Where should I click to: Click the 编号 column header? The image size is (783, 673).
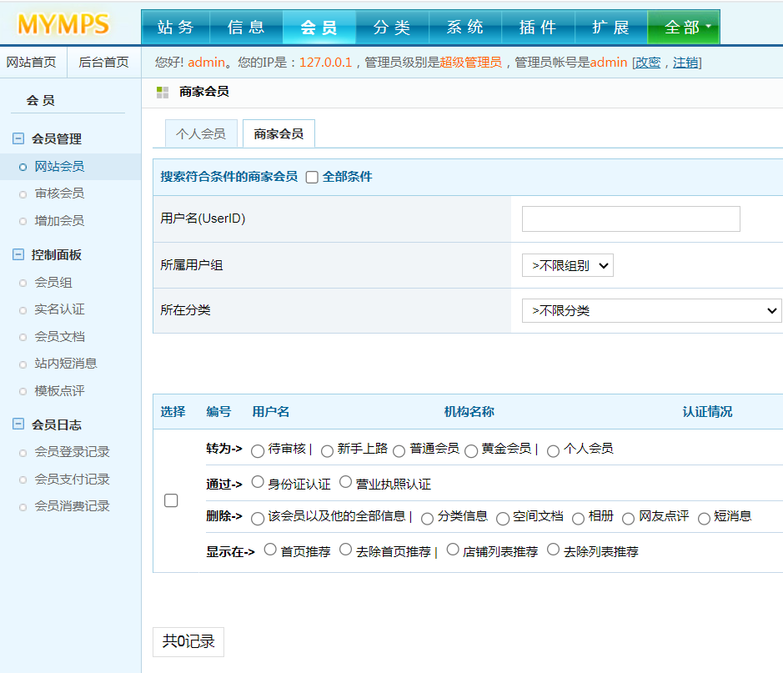[218, 412]
